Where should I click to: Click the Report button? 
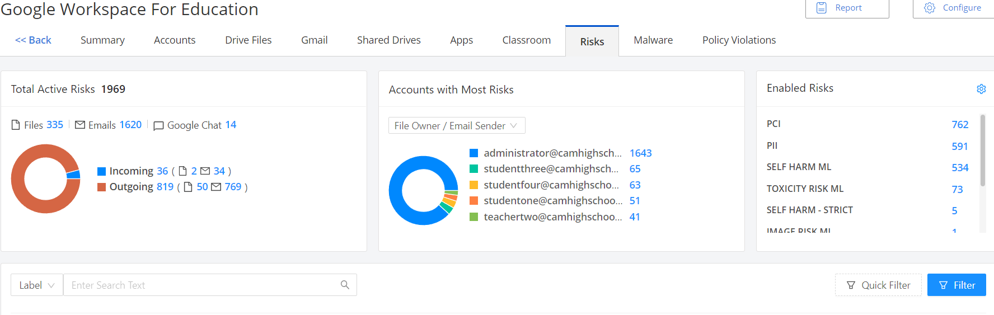click(847, 8)
